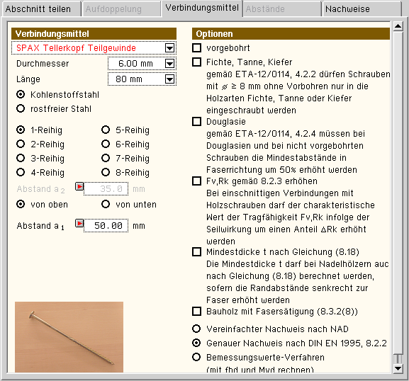Check the Douglasie option
The width and height of the screenshot is (409, 381).
196,121
